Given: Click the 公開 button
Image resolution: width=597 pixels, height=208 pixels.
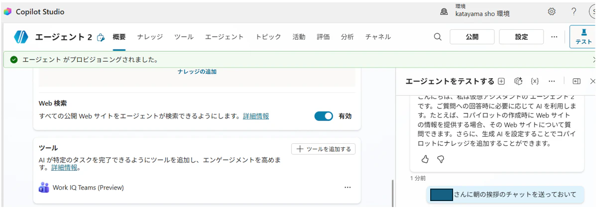Looking at the screenshot, I should (x=472, y=37).
